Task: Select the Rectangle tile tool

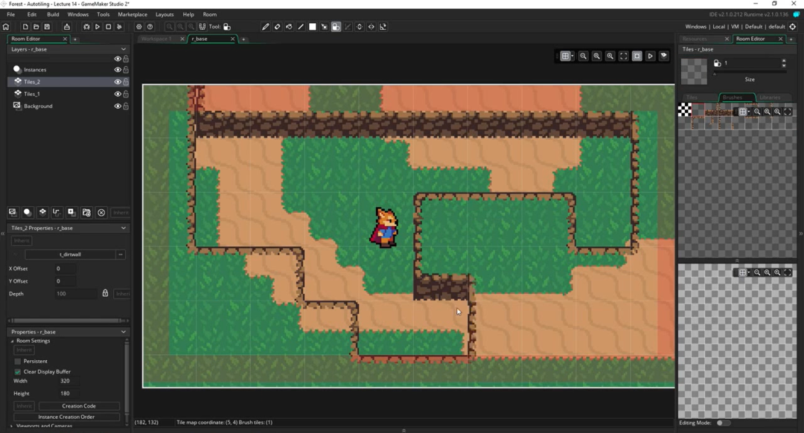Action: click(312, 27)
